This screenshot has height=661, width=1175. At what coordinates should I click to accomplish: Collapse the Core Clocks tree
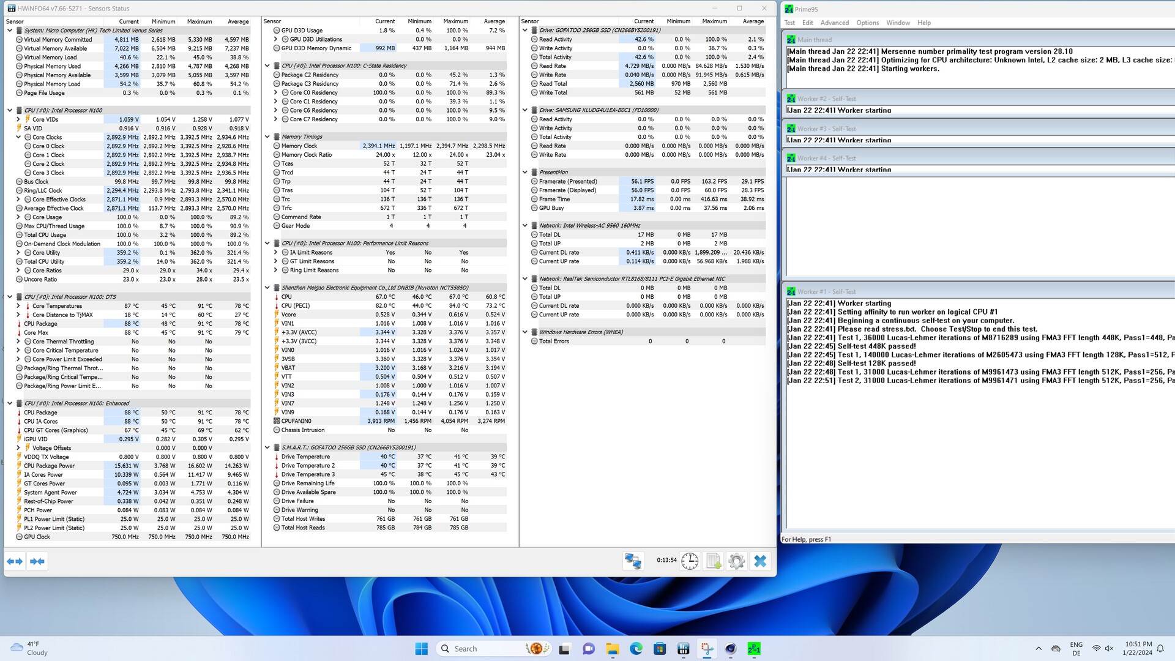(x=18, y=137)
